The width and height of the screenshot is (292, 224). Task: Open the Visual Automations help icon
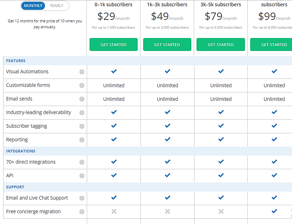pyautogui.click(x=82, y=72)
